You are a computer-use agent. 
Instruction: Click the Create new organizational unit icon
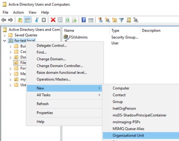[x=115, y=20]
